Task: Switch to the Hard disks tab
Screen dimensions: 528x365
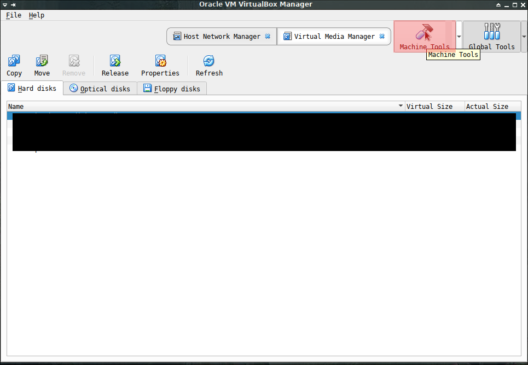Action: click(x=32, y=88)
